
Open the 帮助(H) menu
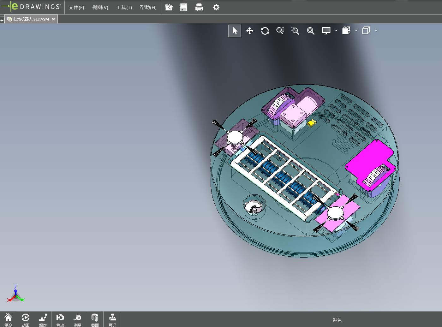(148, 7)
